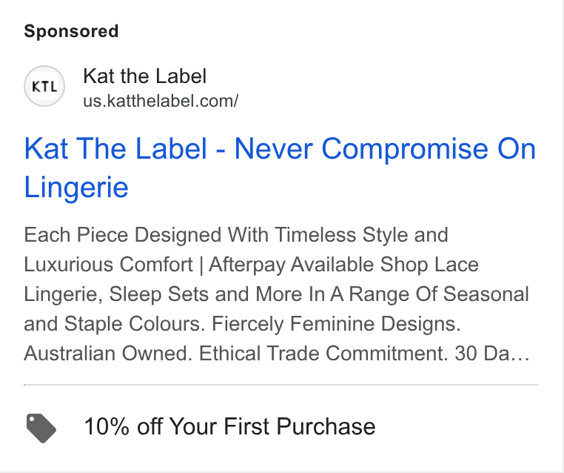Click 'Fiercely Feminine Designs' text
Viewport: 564px width, 473px height.
tap(335, 323)
